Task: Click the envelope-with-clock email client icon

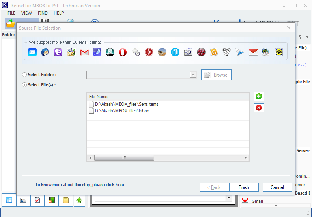Action: coord(136,52)
